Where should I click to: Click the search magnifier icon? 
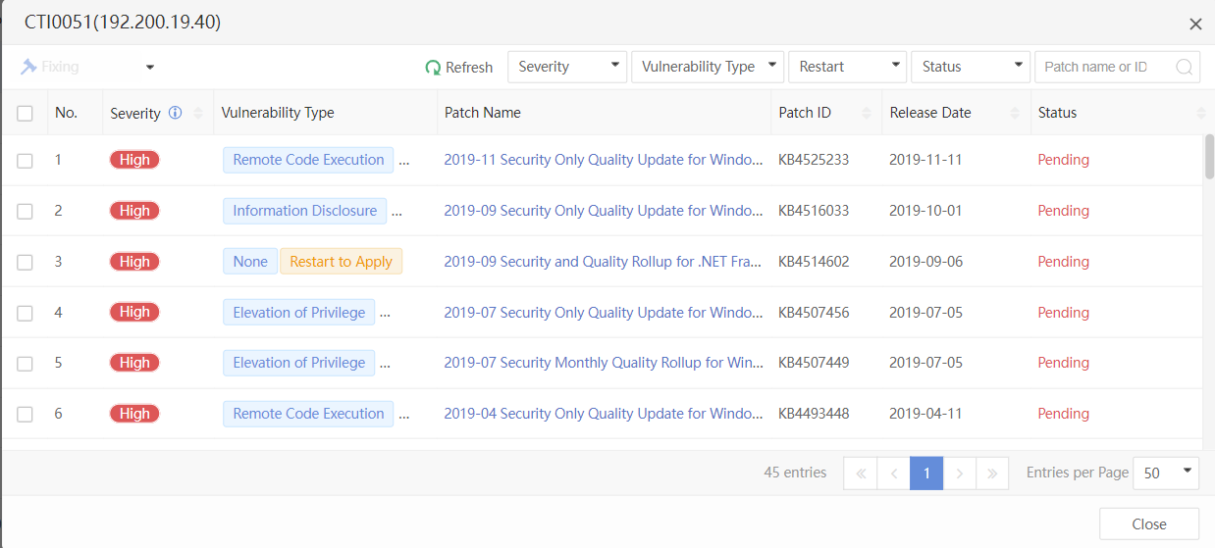(x=1185, y=68)
